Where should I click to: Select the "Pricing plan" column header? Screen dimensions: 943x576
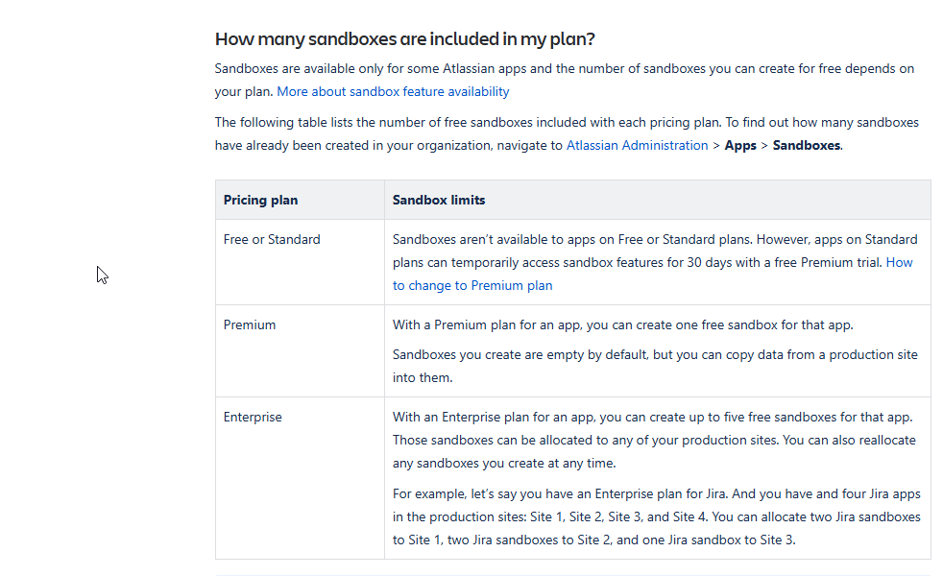[x=260, y=201]
